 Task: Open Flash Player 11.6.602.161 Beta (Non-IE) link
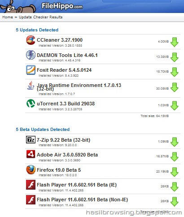tap(82, 200)
